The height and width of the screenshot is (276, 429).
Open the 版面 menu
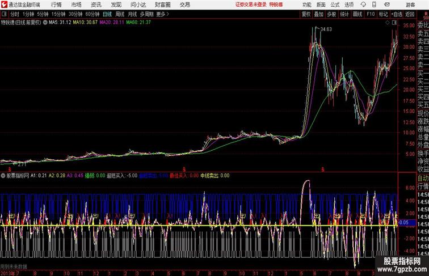point(321,5)
